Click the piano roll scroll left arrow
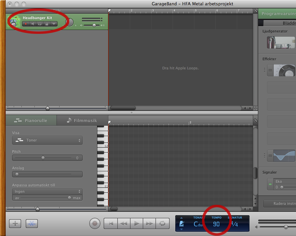Screen dimensions: 296x236 (245, 209)
